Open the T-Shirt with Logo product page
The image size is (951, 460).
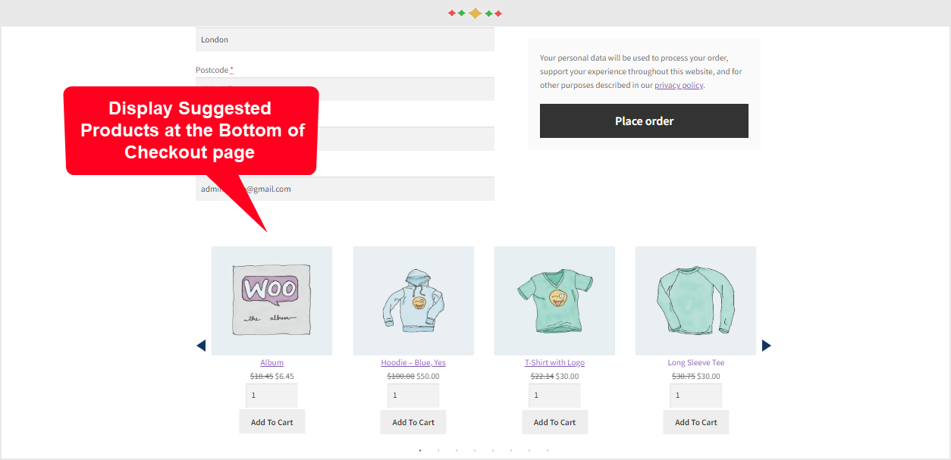(x=554, y=362)
